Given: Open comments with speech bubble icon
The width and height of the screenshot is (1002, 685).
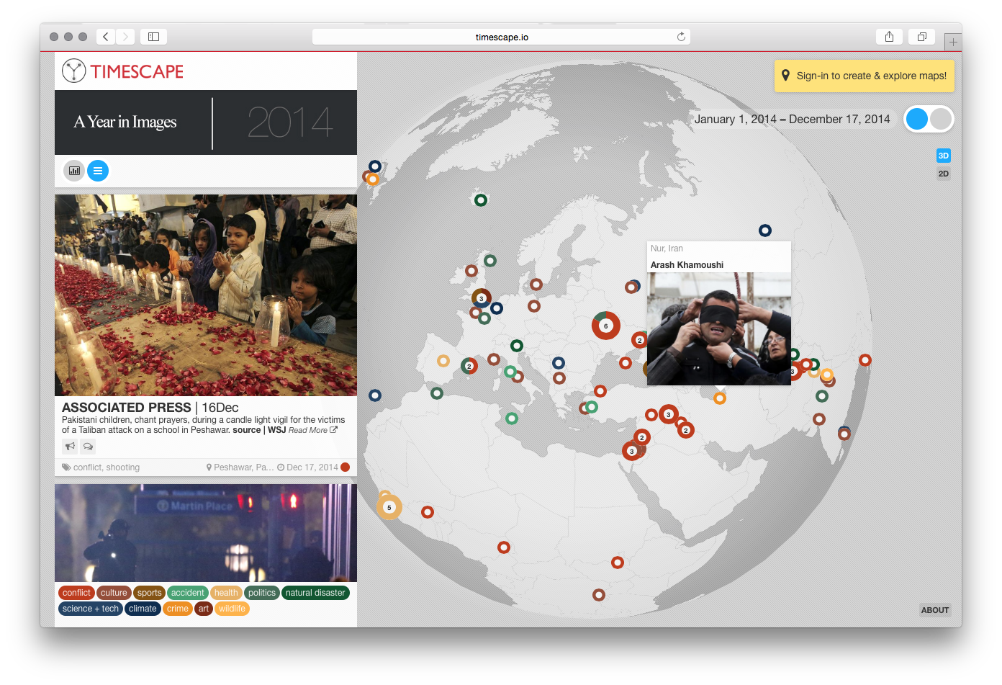Looking at the screenshot, I should 88,447.
